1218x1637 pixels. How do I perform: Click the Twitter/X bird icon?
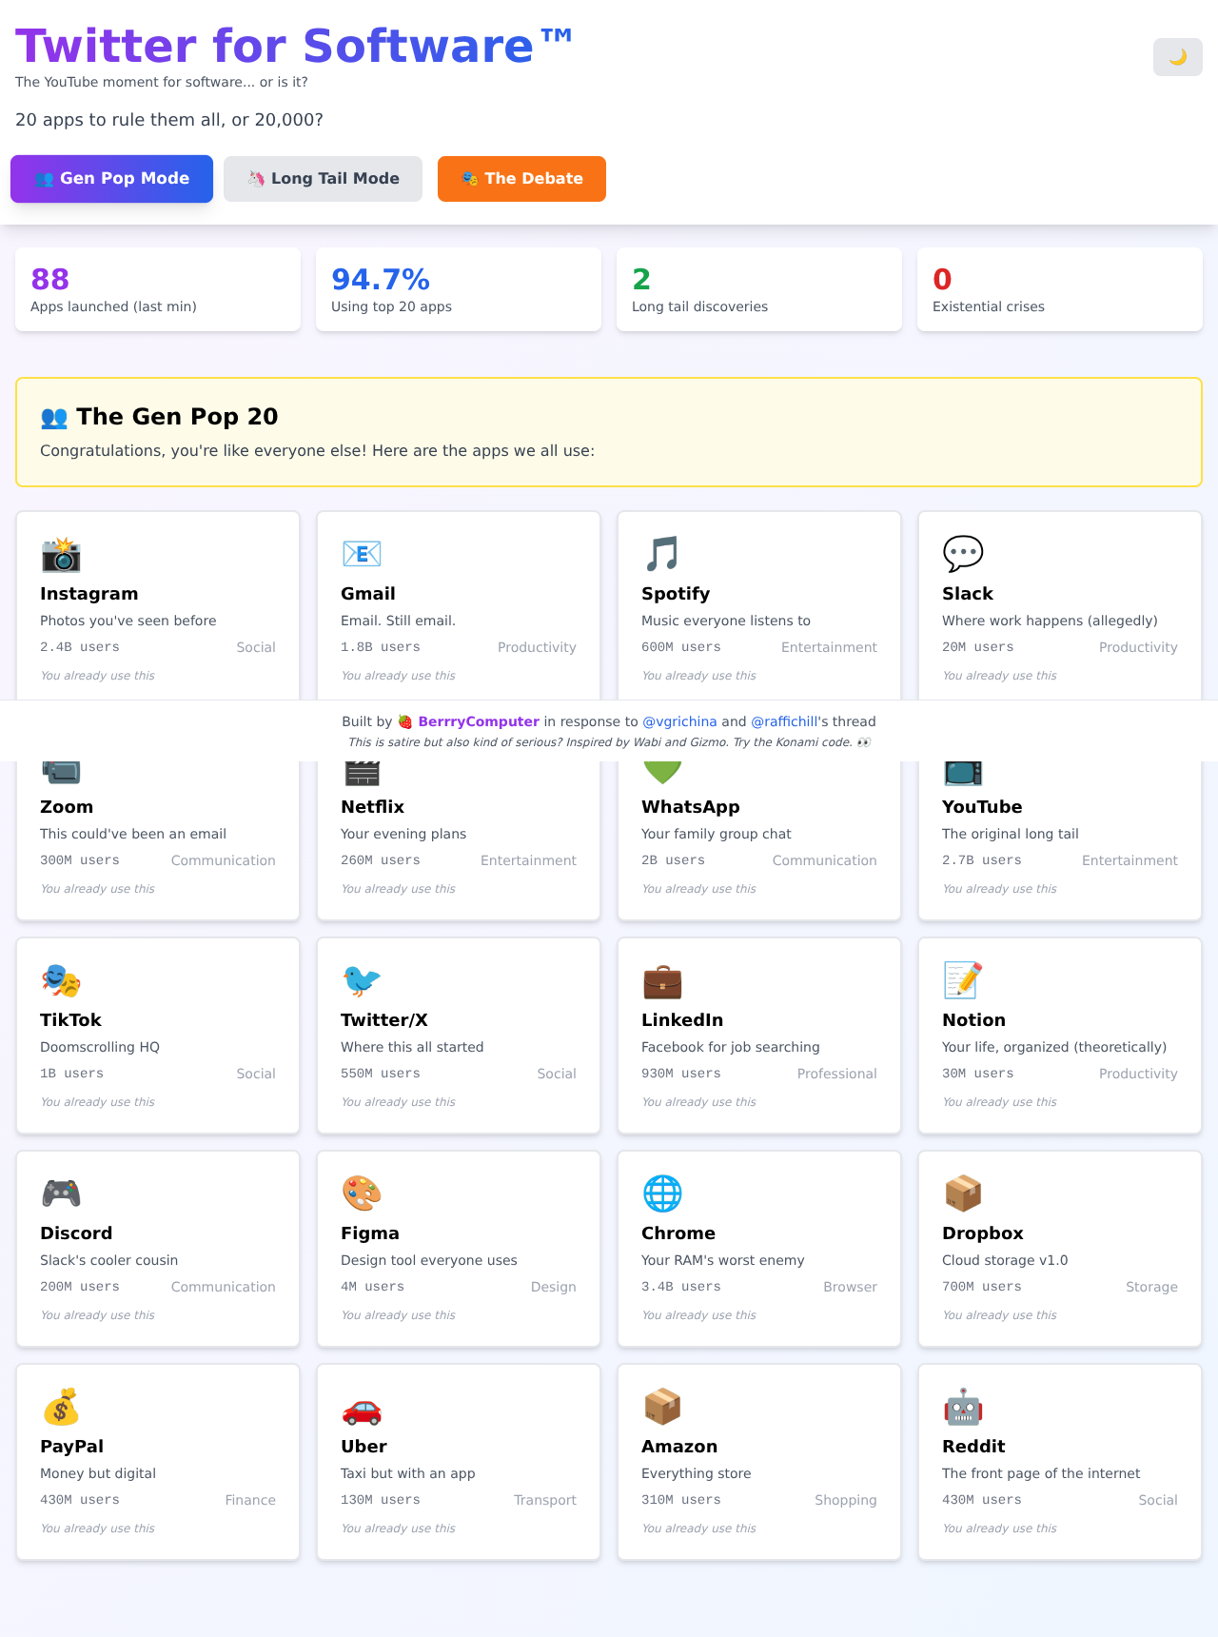(362, 979)
